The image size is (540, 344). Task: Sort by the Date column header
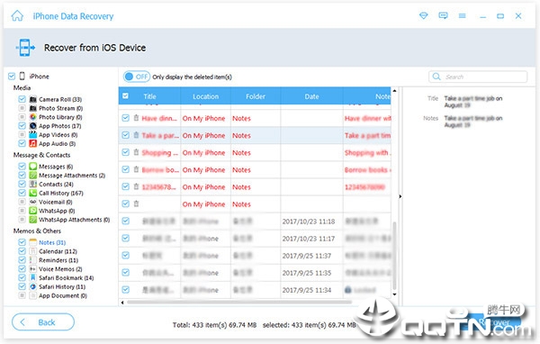(x=311, y=96)
